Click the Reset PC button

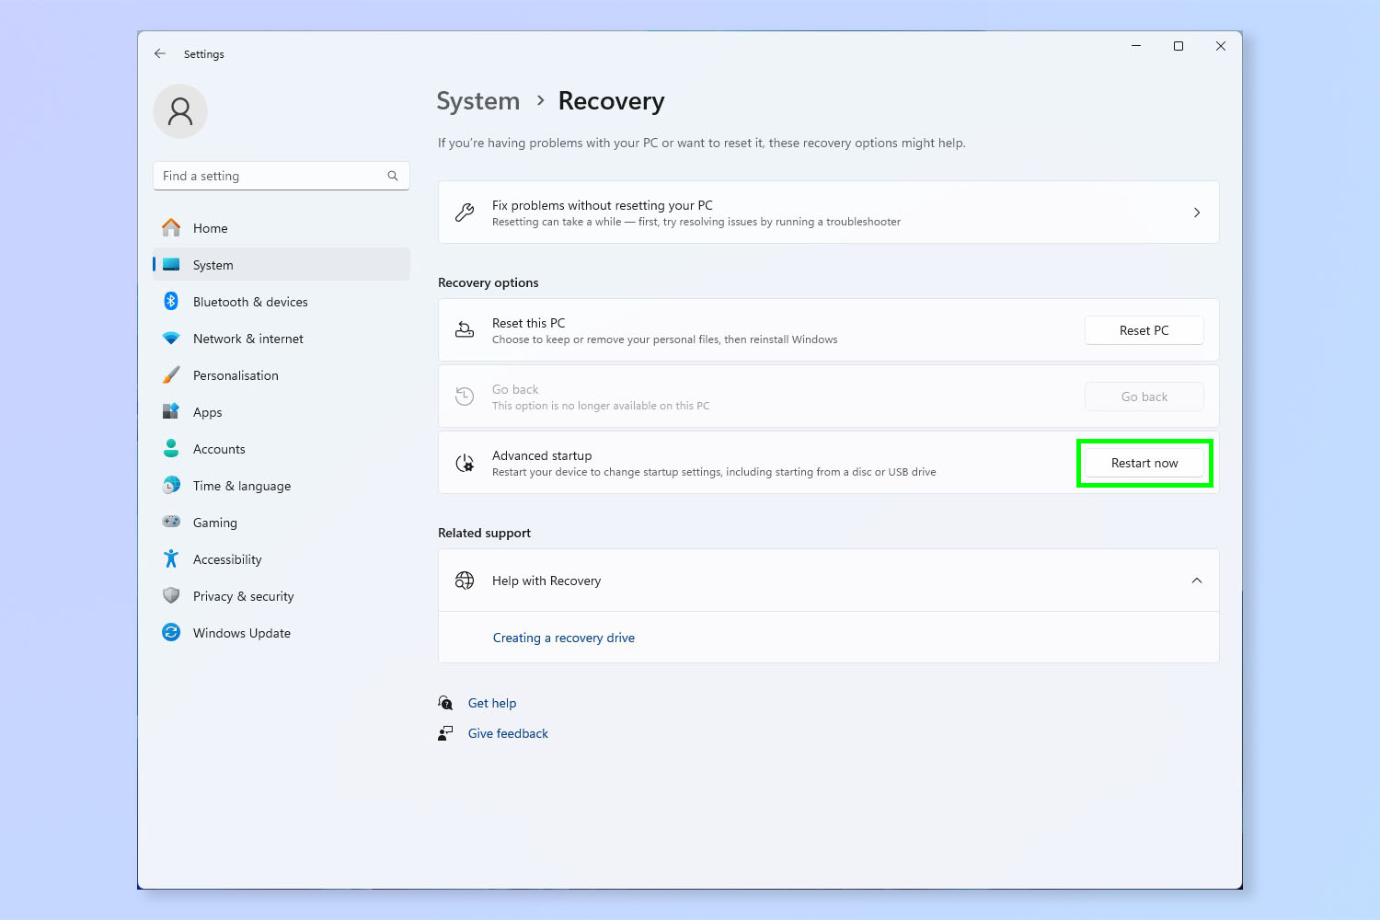[1144, 330]
